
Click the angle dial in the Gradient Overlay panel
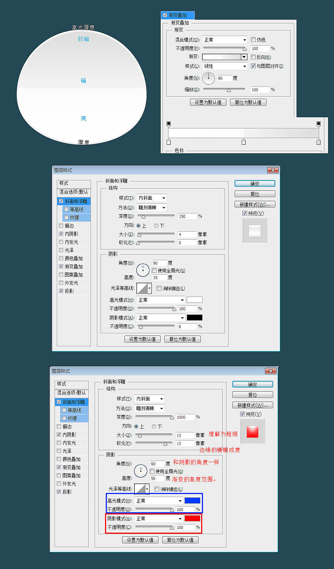click(209, 78)
